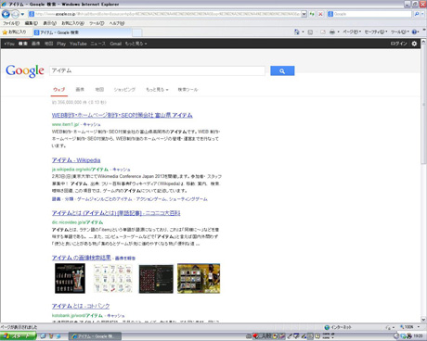
Task: Click the scrollbar down arrow
Action: (x=423, y=320)
